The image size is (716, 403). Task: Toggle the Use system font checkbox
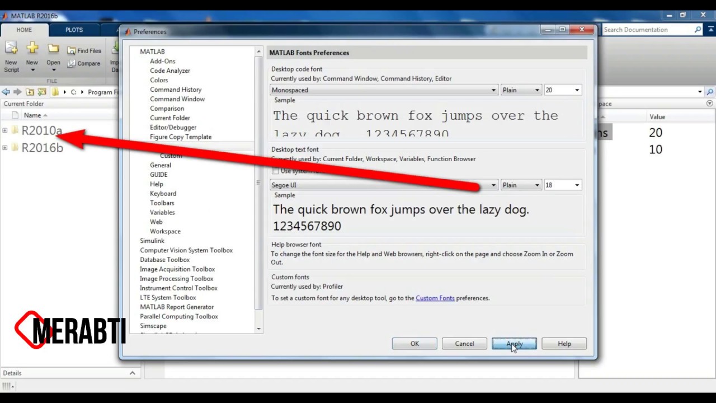click(275, 171)
